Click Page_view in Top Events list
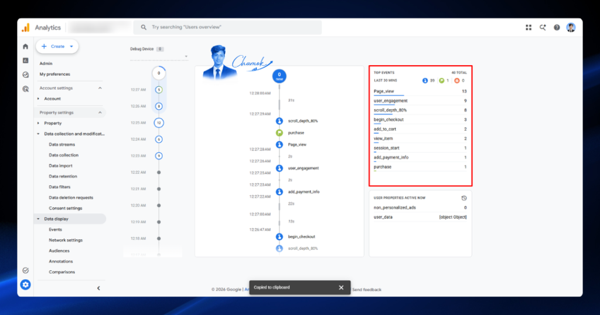 tap(420, 91)
